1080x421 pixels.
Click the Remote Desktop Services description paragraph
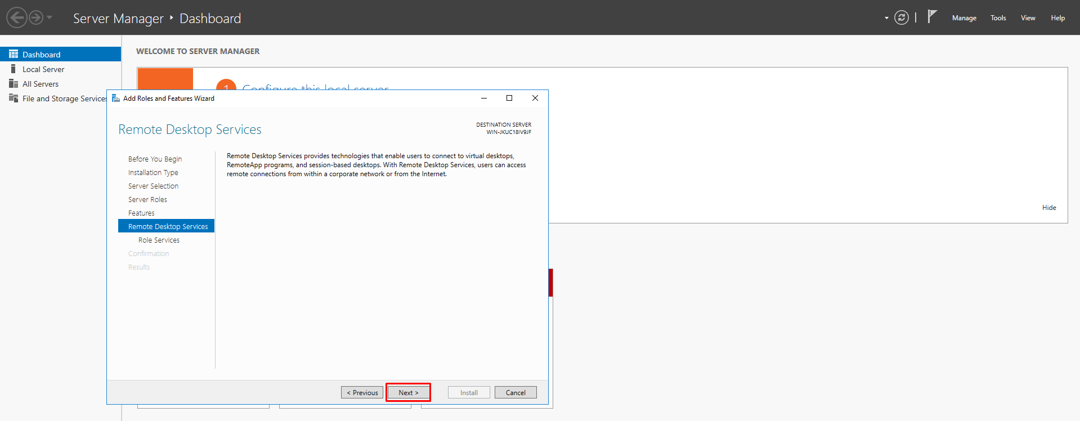(x=376, y=165)
